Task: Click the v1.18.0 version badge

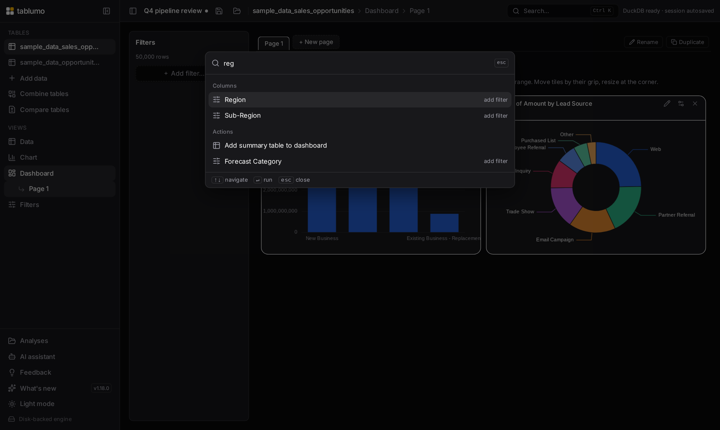Action: point(101,388)
